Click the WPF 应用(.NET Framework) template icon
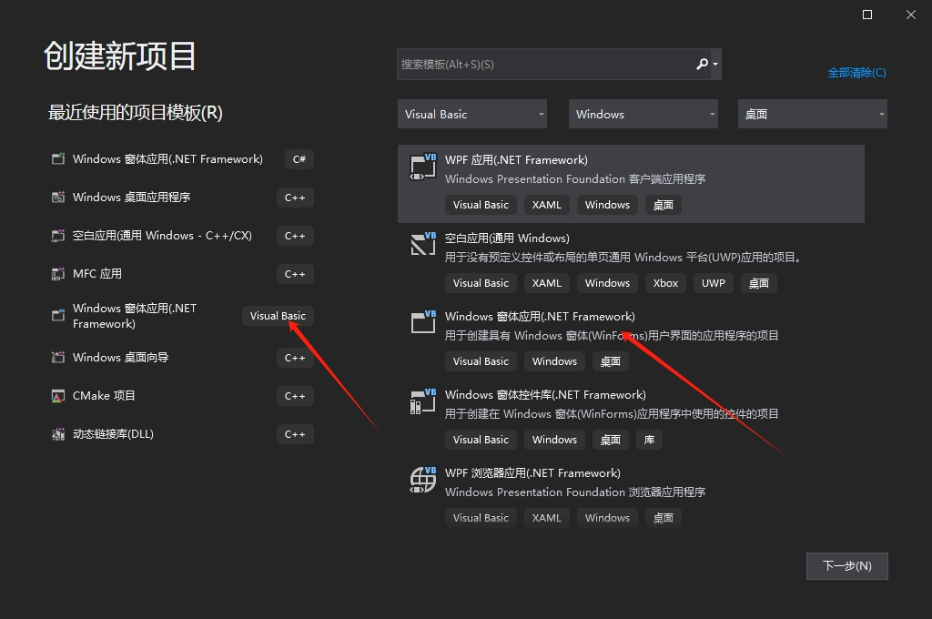Image resolution: width=932 pixels, height=619 pixels. [423, 167]
